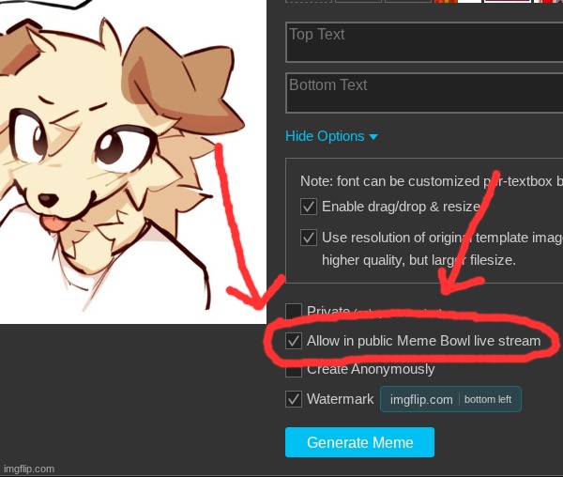Open the bottom left watermark position selector
The image size is (563, 477).
pos(488,399)
